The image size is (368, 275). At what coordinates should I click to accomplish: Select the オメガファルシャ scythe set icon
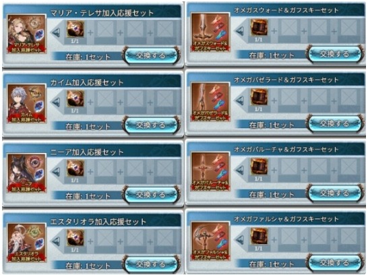pos(210,241)
